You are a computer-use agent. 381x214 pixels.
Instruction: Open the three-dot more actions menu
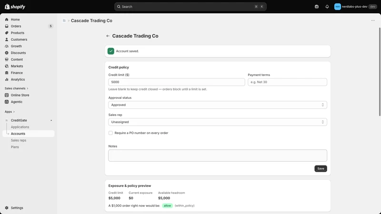[x=373, y=20]
